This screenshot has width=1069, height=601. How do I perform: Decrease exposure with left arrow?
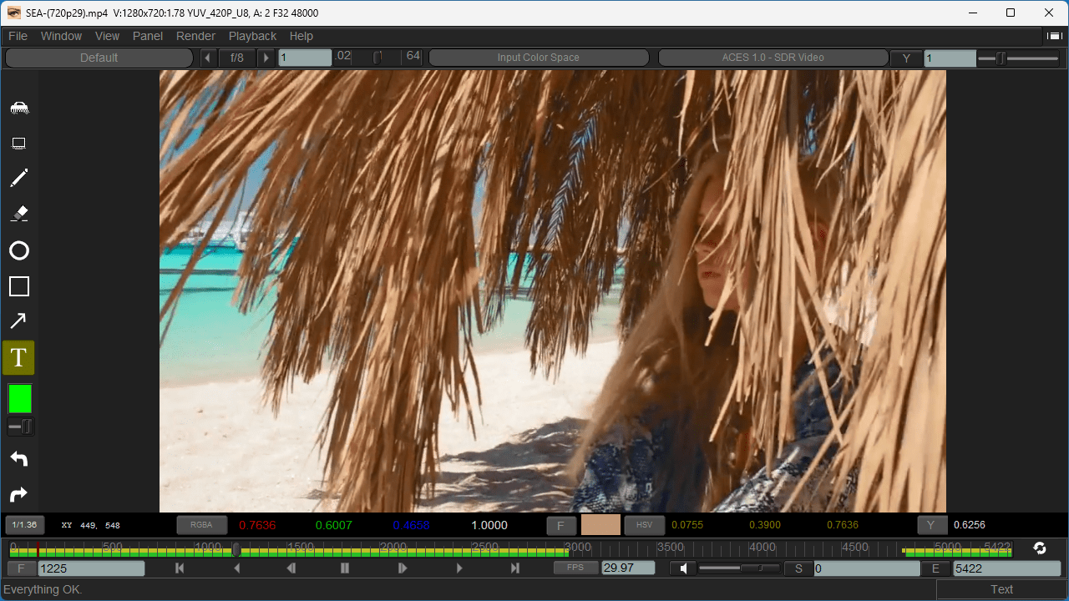[208, 58]
